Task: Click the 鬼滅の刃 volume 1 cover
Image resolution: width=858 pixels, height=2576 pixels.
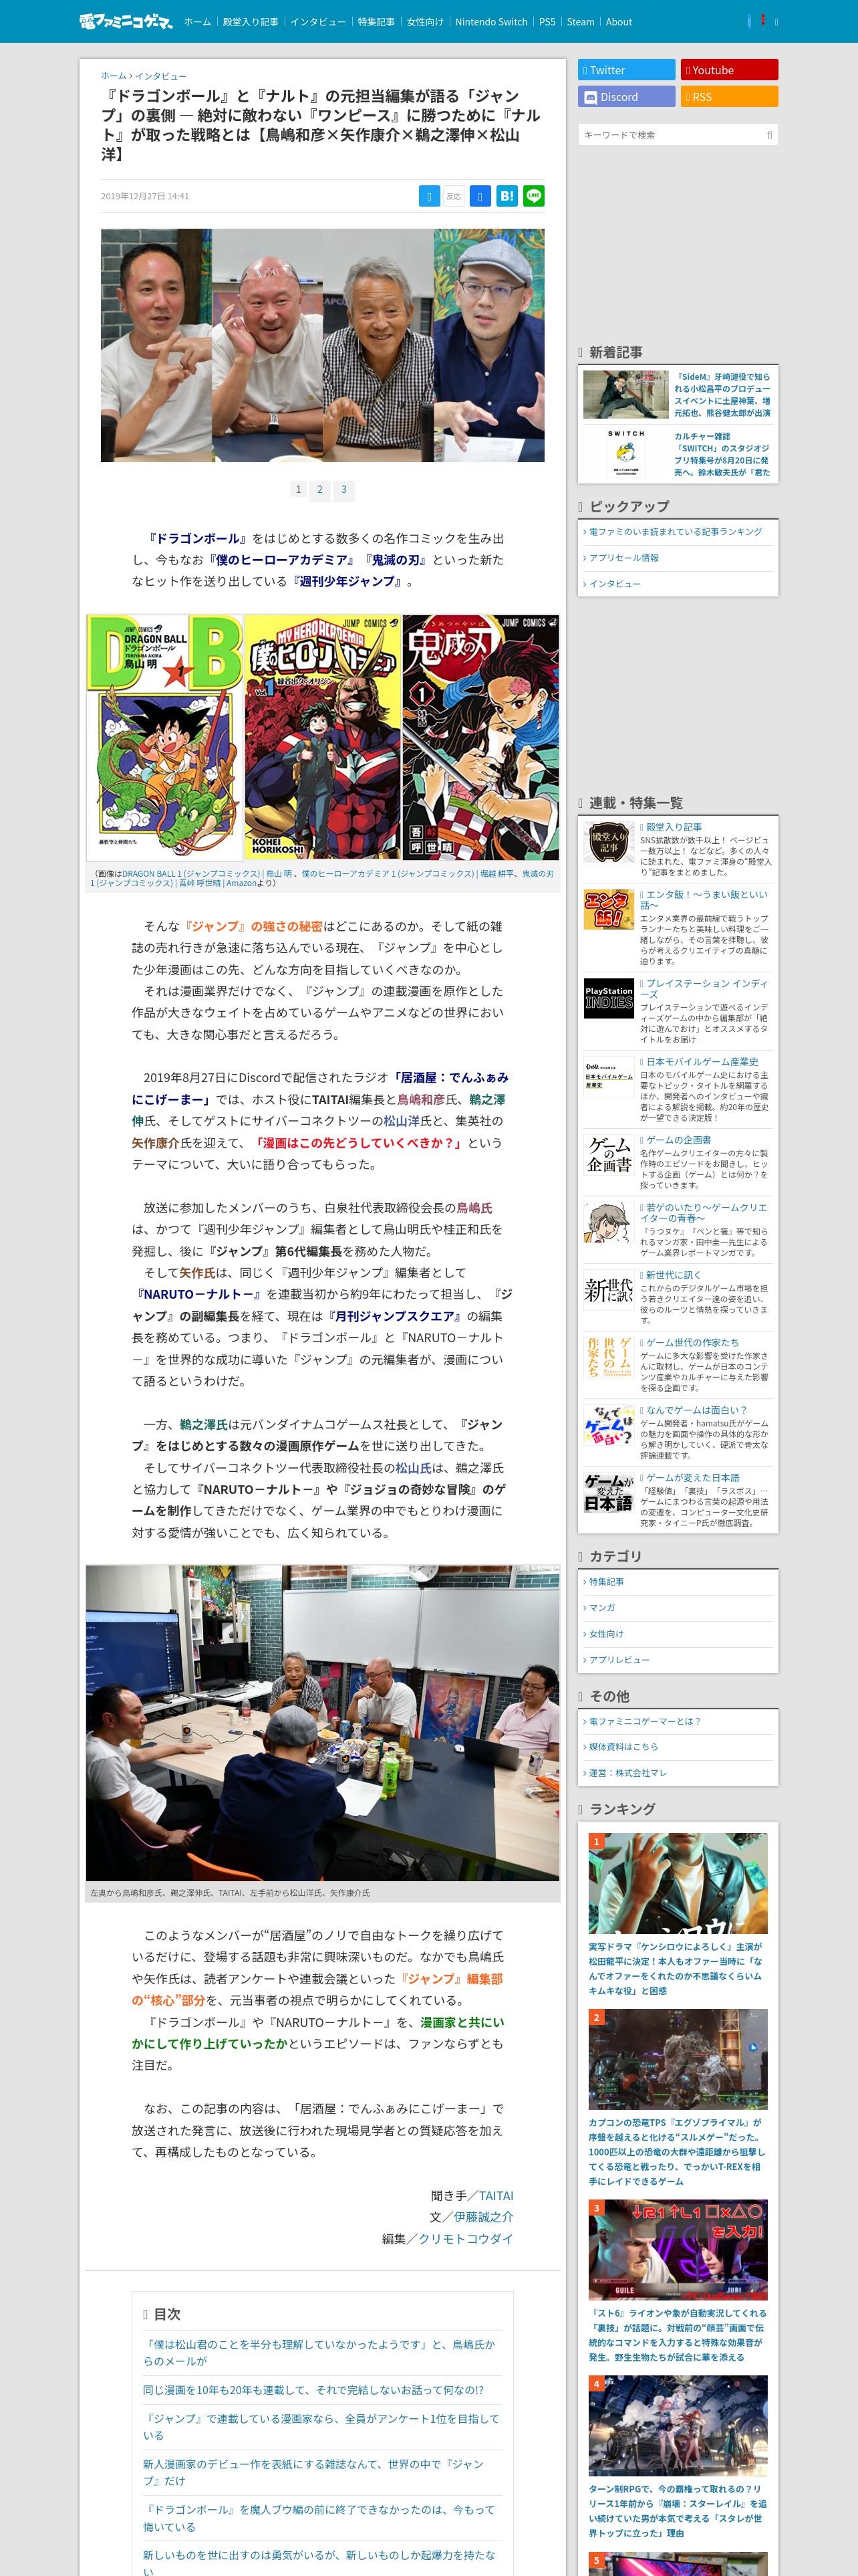Action: click(480, 738)
